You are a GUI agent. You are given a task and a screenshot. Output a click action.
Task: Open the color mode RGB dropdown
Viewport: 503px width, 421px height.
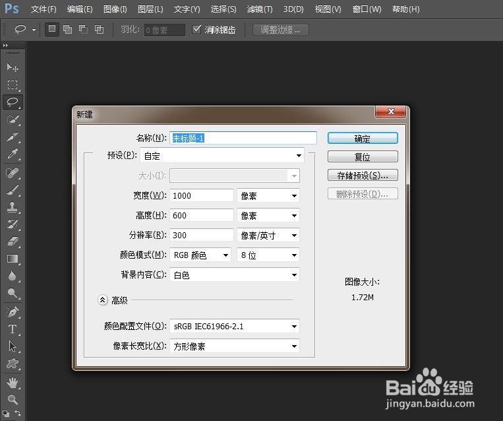pos(200,255)
